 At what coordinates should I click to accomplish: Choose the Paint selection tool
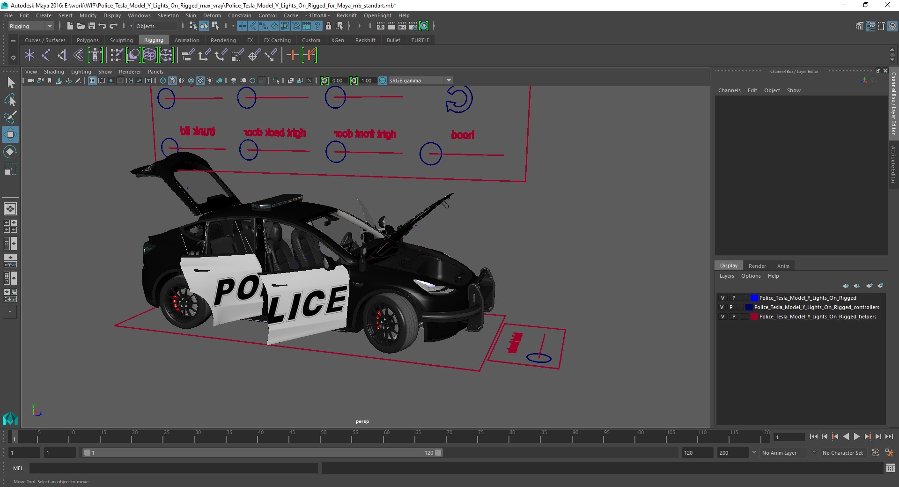click(x=10, y=117)
